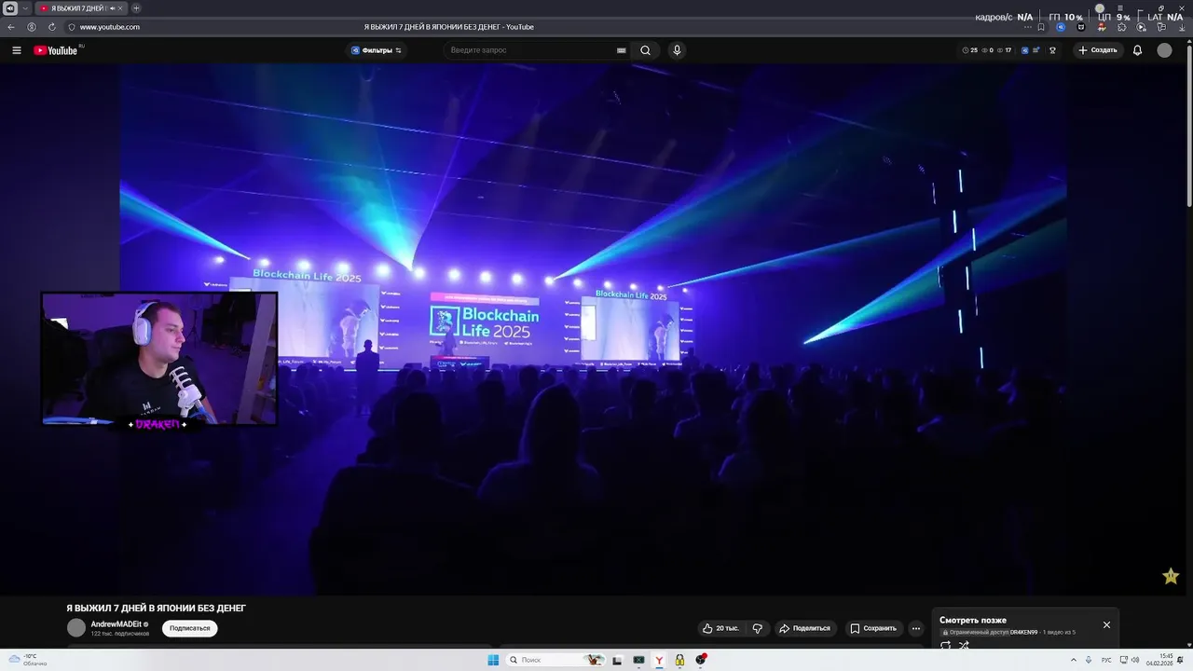
Task: Switch the РУС keyboard language
Action: point(1106,660)
